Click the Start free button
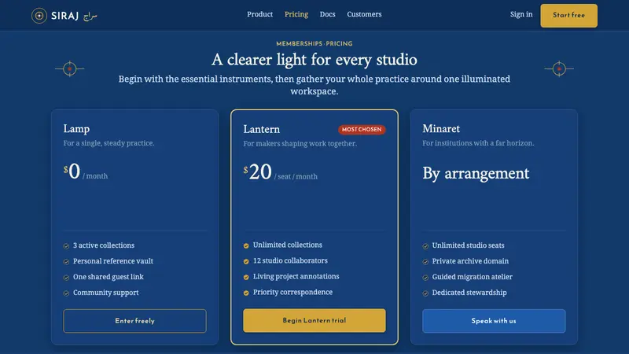 point(568,16)
